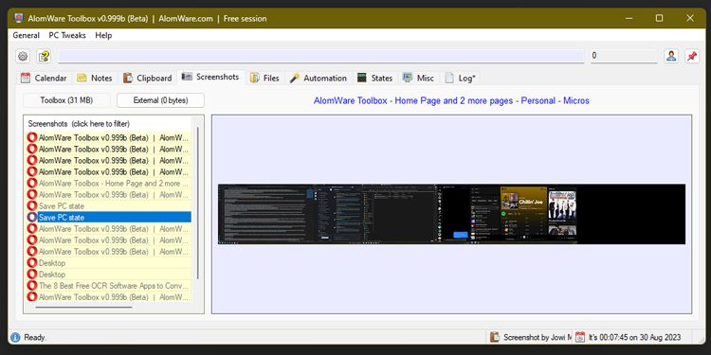Image resolution: width=711 pixels, height=355 pixels.
Task: Click 'Ready.' status text
Action: tap(35, 337)
